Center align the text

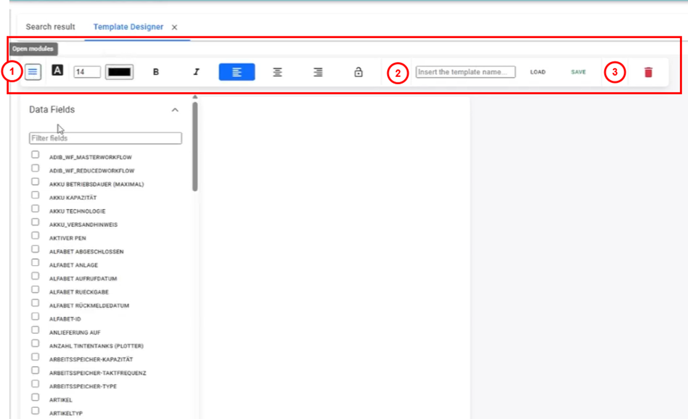pyautogui.click(x=278, y=72)
